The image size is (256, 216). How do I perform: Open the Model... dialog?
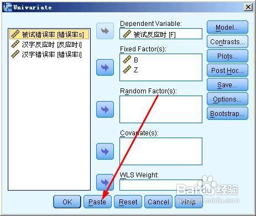(x=227, y=27)
